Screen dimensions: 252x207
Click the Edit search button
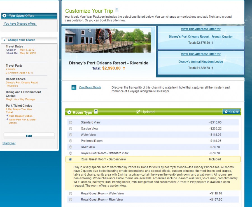click(x=29, y=136)
